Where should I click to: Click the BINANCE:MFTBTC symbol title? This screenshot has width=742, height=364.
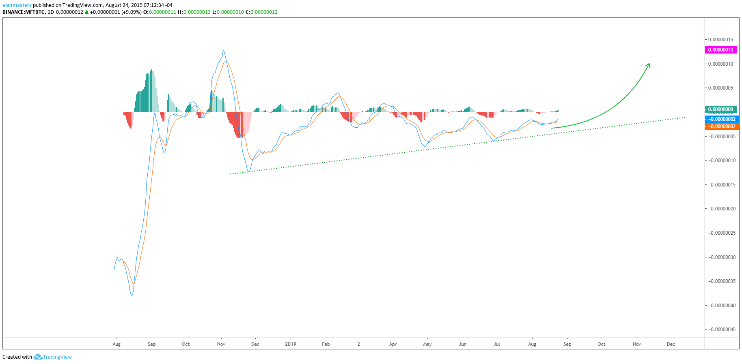pyautogui.click(x=24, y=12)
